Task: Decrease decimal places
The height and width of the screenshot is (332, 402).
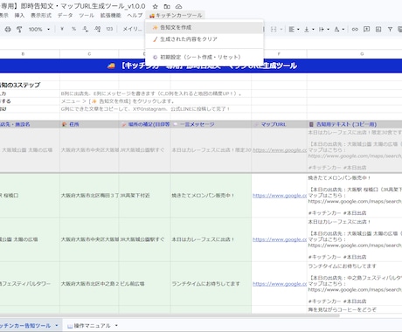Action: click(x=86, y=29)
